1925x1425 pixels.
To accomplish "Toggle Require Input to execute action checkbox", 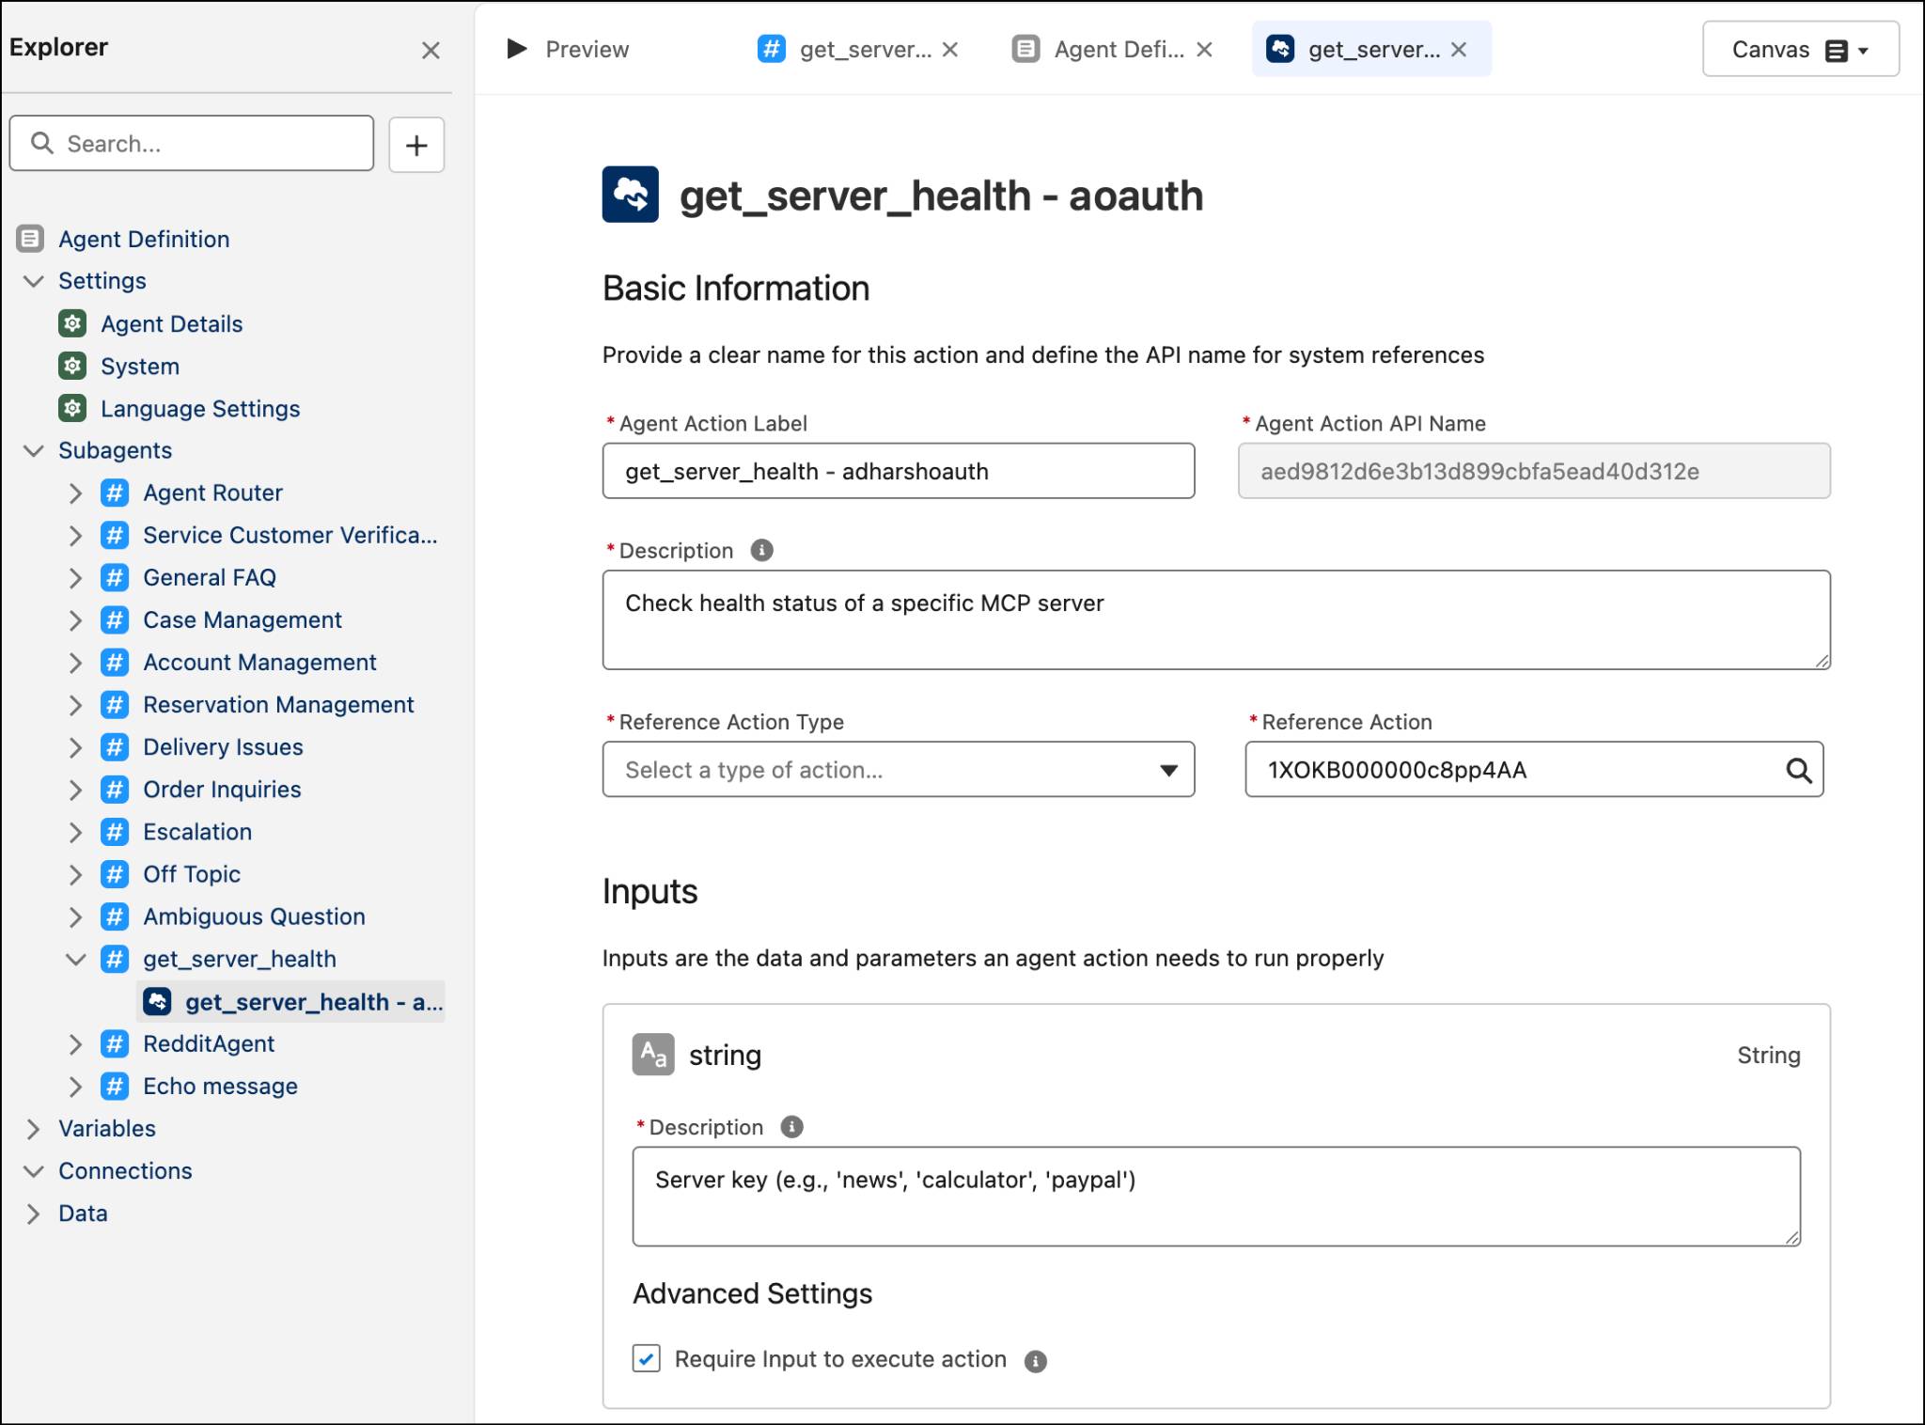I will coord(647,1358).
